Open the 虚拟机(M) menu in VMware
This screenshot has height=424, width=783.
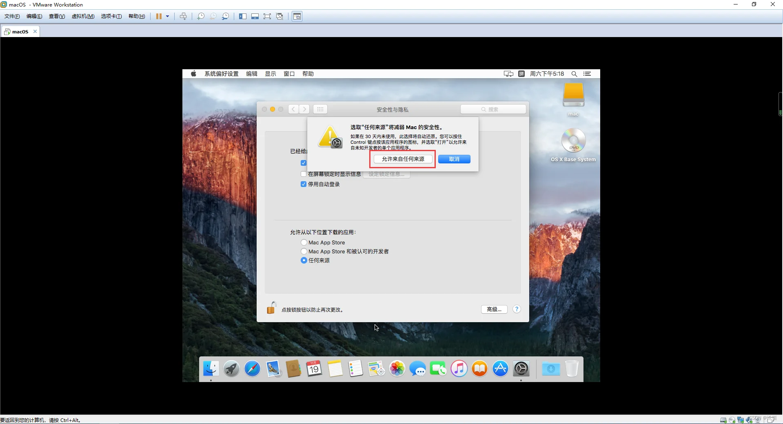pos(83,16)
